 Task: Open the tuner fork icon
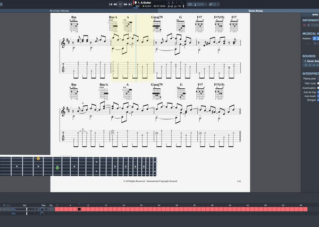coord(211,4)
